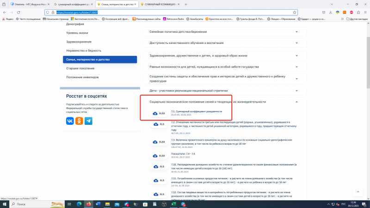Image resolution: width=370 pixels, height=208 pixels.
Task: Open Rosstat's Telegram channel icon
Action: pos(88,121)
